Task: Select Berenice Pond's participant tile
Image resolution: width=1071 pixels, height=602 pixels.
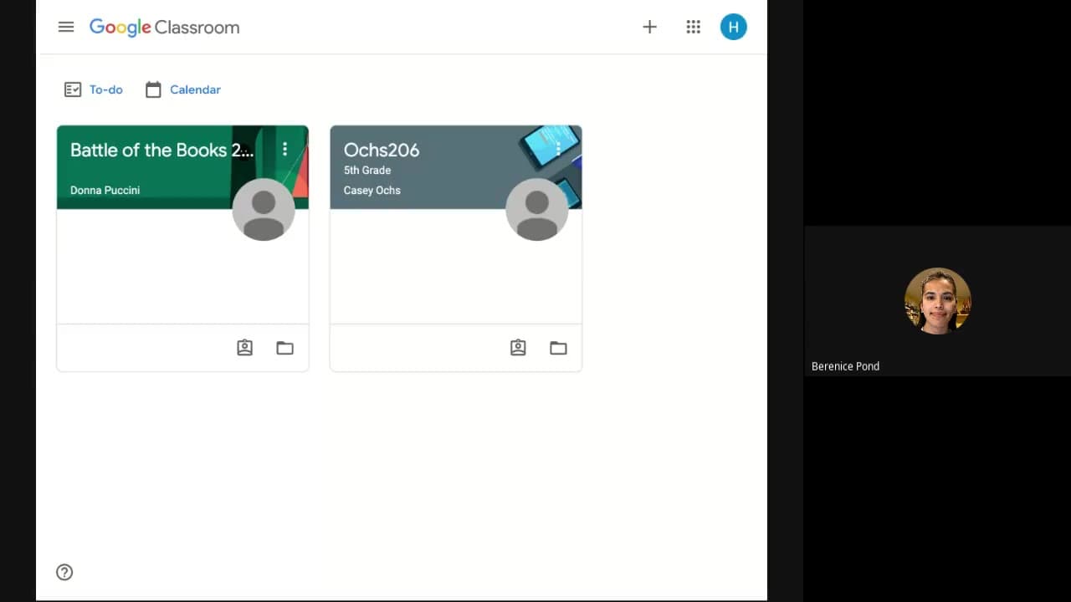Action: [x=937, y=301]
